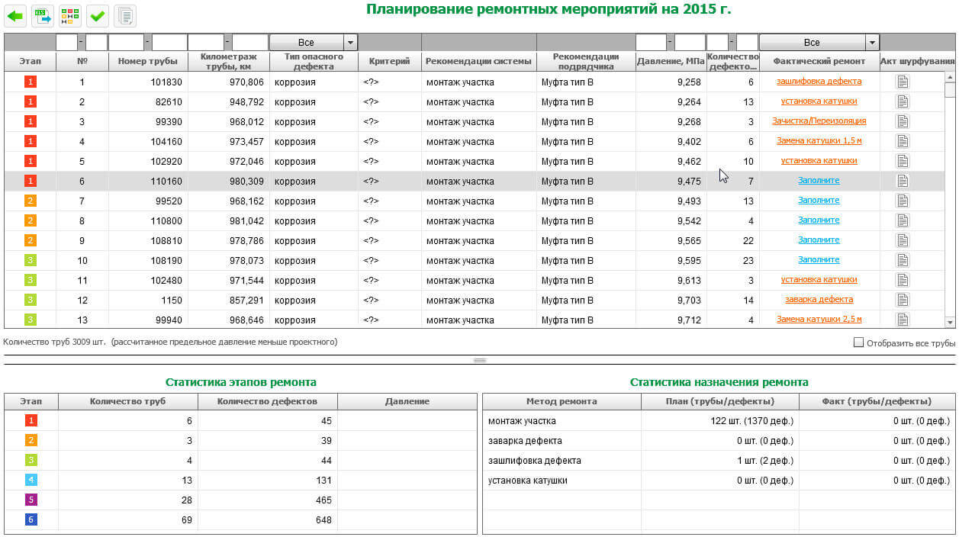Select blue stage 6 badge in statistics table
Viewport: 959px width, 537px height.
coord(31,519)
